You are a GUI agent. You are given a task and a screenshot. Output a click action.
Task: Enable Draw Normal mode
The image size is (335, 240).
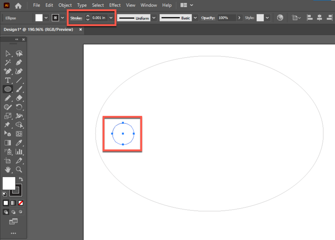pos(6,212)
